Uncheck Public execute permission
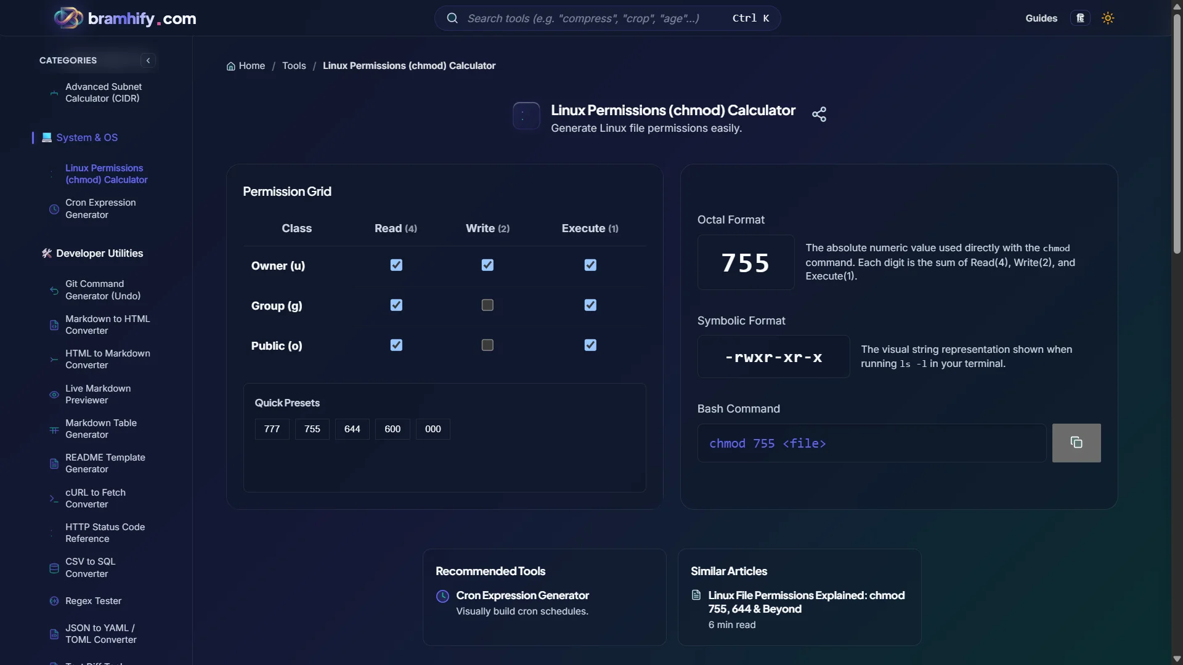The image size is (1183, 665). (590, 345)
